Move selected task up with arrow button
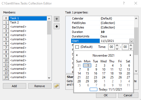141x100 pixels. coord(57,19)
